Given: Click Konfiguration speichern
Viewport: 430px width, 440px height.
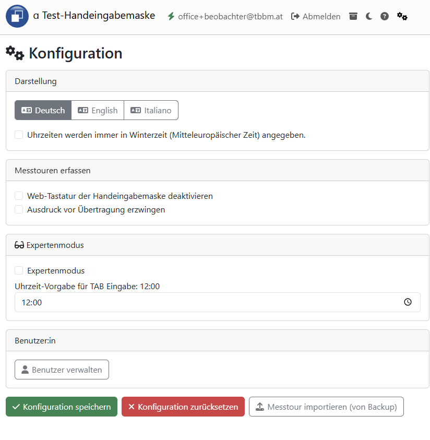Looking at the screenshot, I should pyautogui.click(x=61, y=407).
